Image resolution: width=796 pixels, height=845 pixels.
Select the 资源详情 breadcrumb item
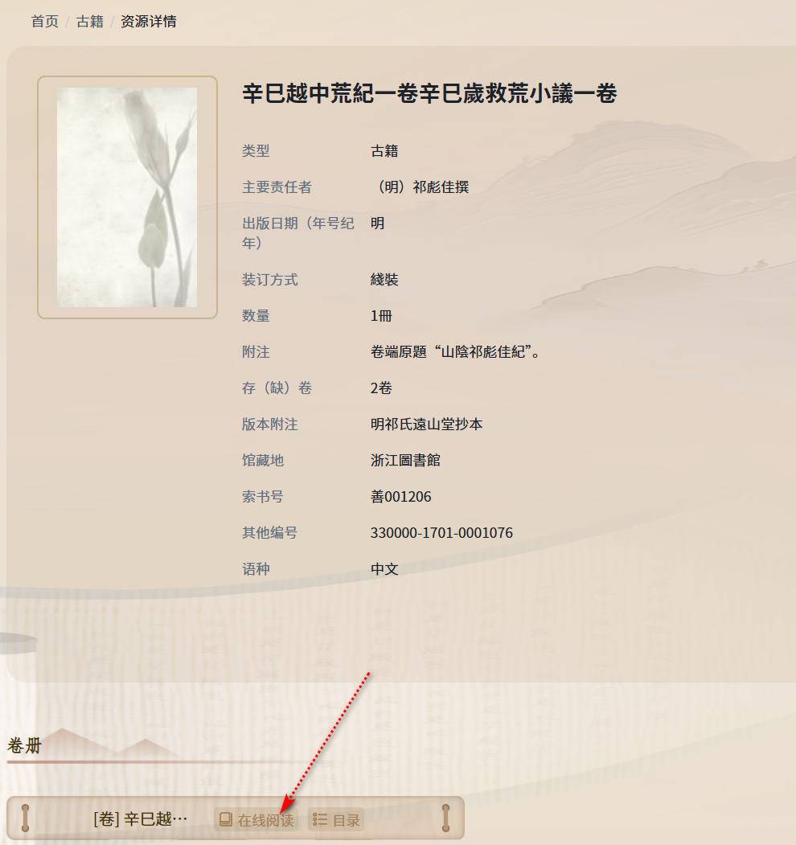coord(149,22)
